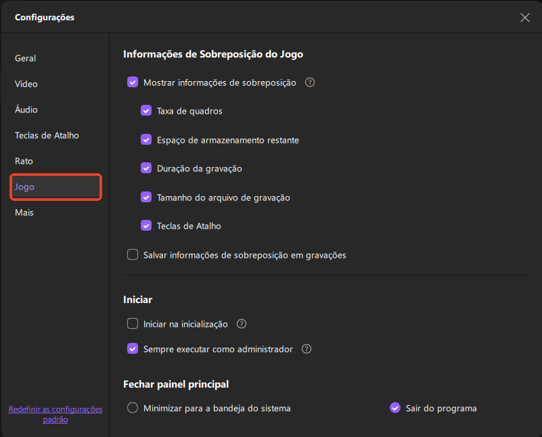Close the Configurações dialog
The image size is (542, 437).
[x=524, y=18]
